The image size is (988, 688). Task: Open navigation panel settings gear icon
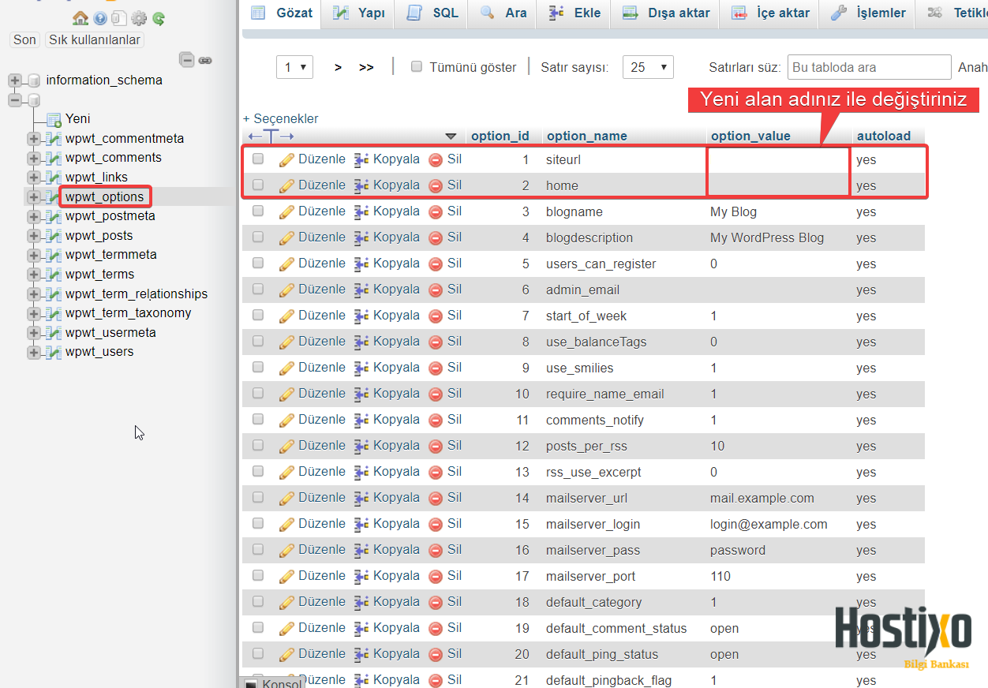pyautogui.click(x=139, y=18)
